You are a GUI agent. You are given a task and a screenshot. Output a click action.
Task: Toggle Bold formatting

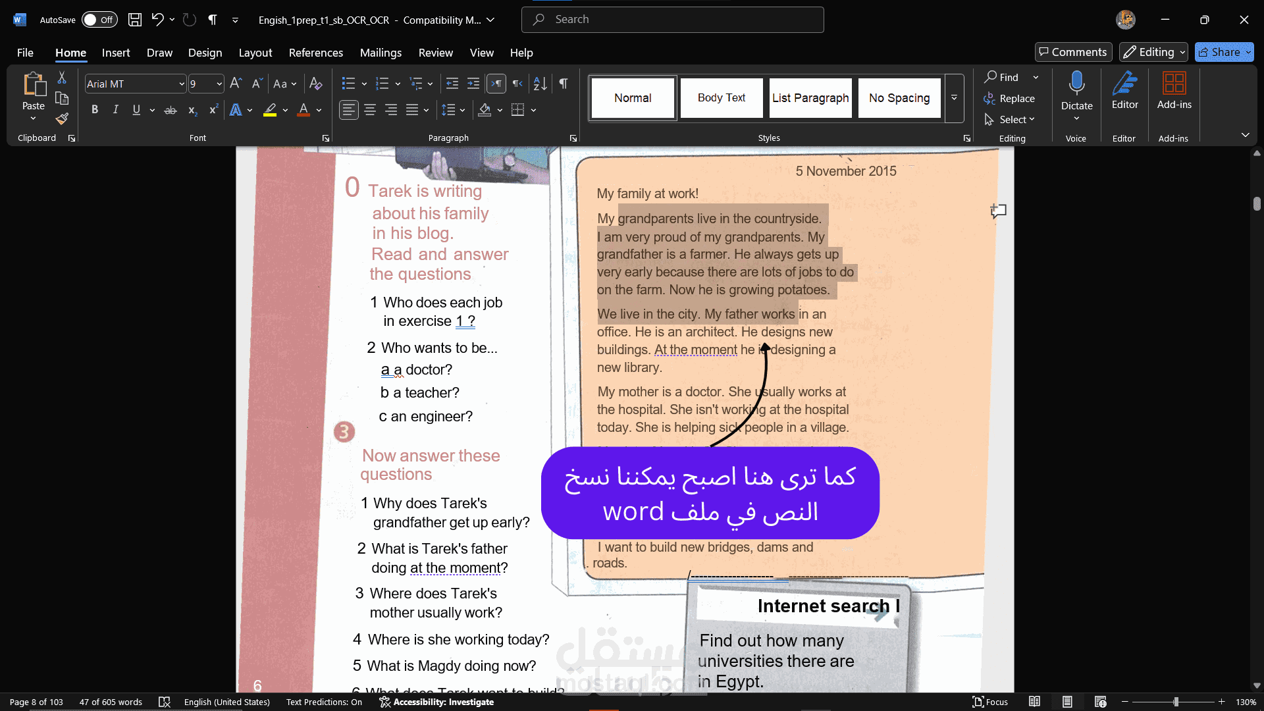pos(95,110)
